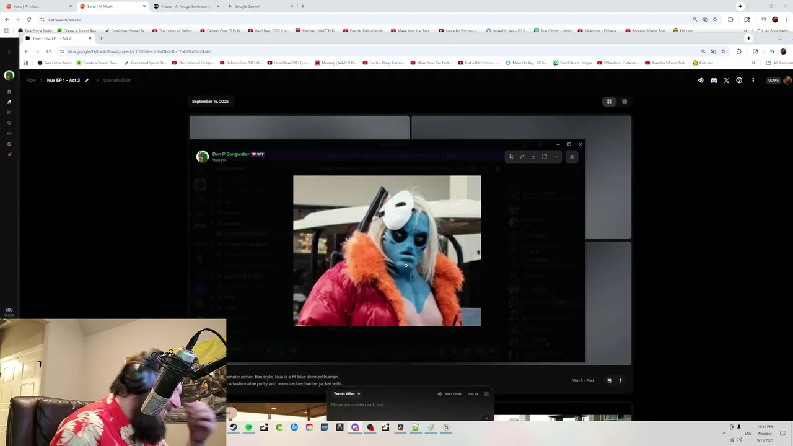The image size is (793, 446).
Task: Show hidden system tray icons
Action: (724, 434)
